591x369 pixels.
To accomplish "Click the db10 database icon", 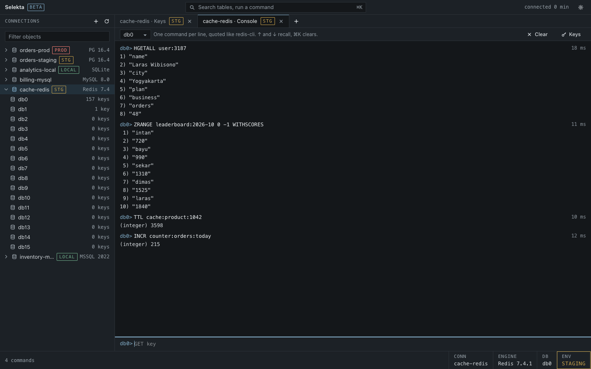I will (x=13, y=198).
